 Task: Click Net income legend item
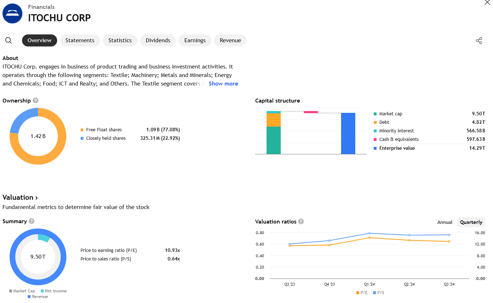[x=54, y=291]
